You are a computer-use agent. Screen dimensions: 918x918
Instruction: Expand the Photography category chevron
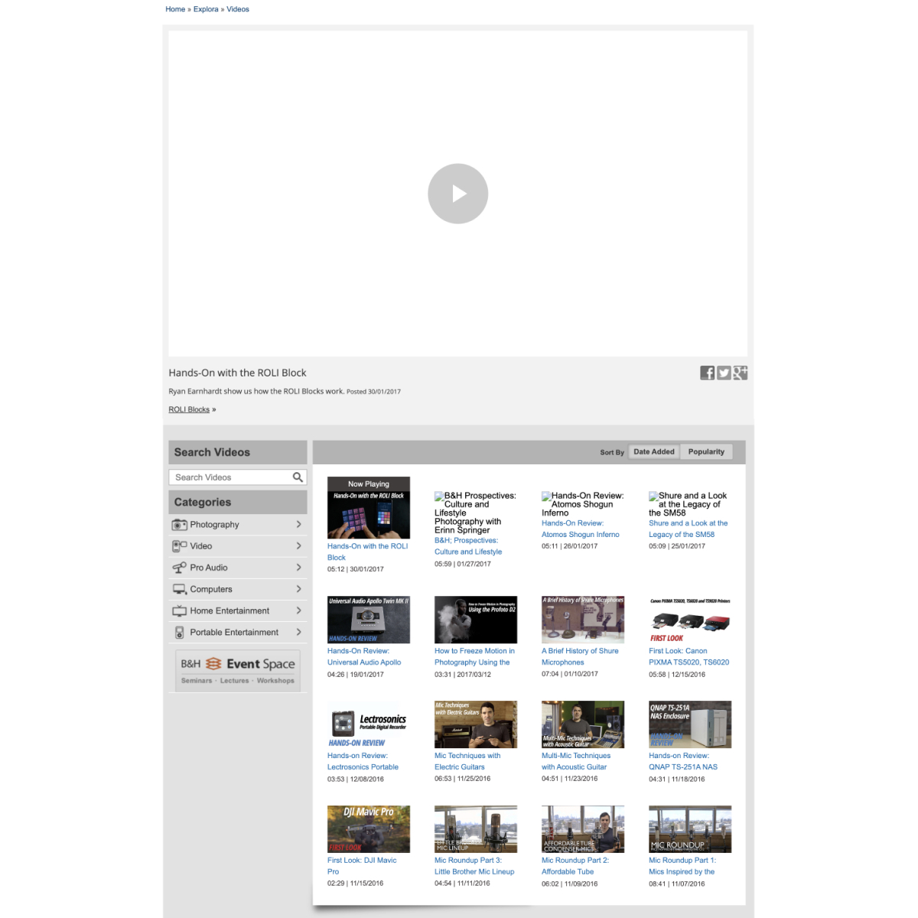(x=298, y=525)
